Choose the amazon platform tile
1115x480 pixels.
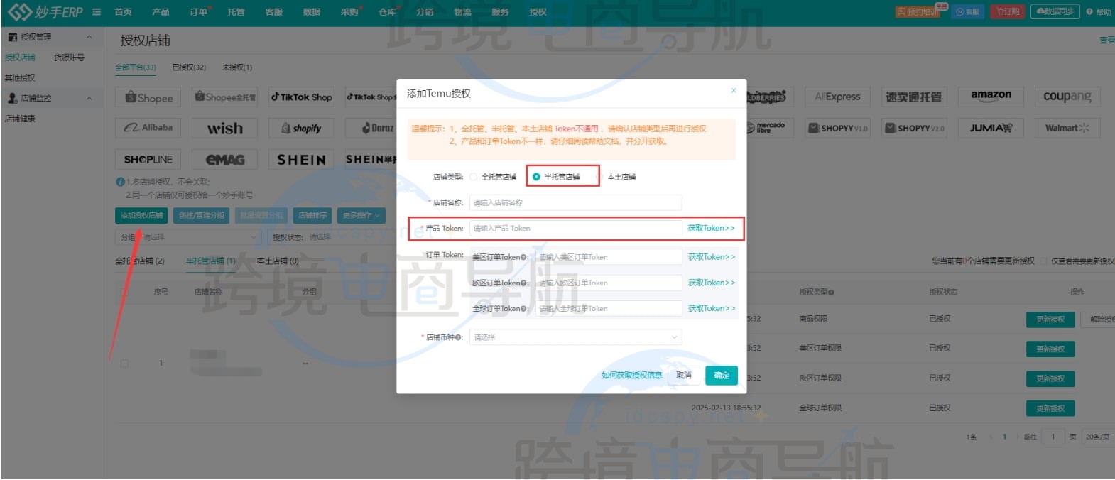991,97
